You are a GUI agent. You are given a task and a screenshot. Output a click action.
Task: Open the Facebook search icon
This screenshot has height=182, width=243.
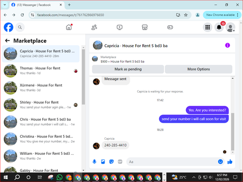(20, 27)
